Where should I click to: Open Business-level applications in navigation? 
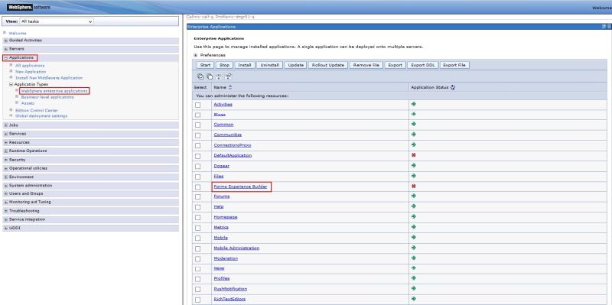[x=47, y=97]
